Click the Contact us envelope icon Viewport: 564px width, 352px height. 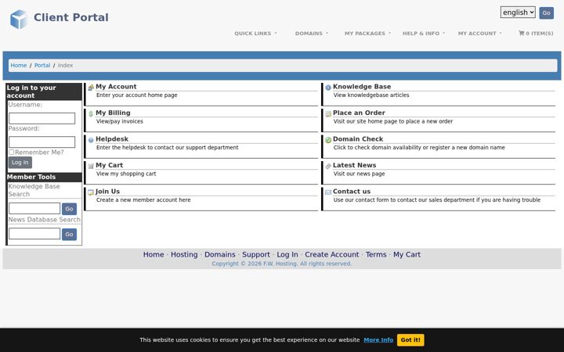tap(328, 192)
